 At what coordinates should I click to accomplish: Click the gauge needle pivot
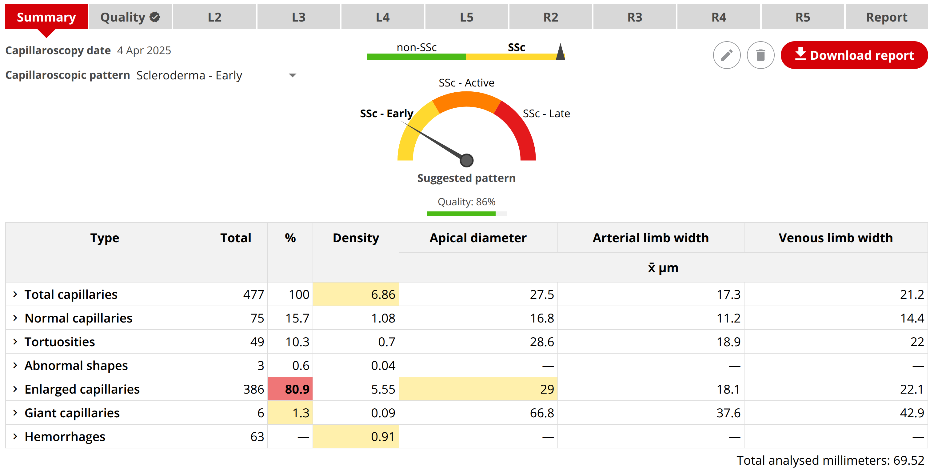[x=466, y=160]
